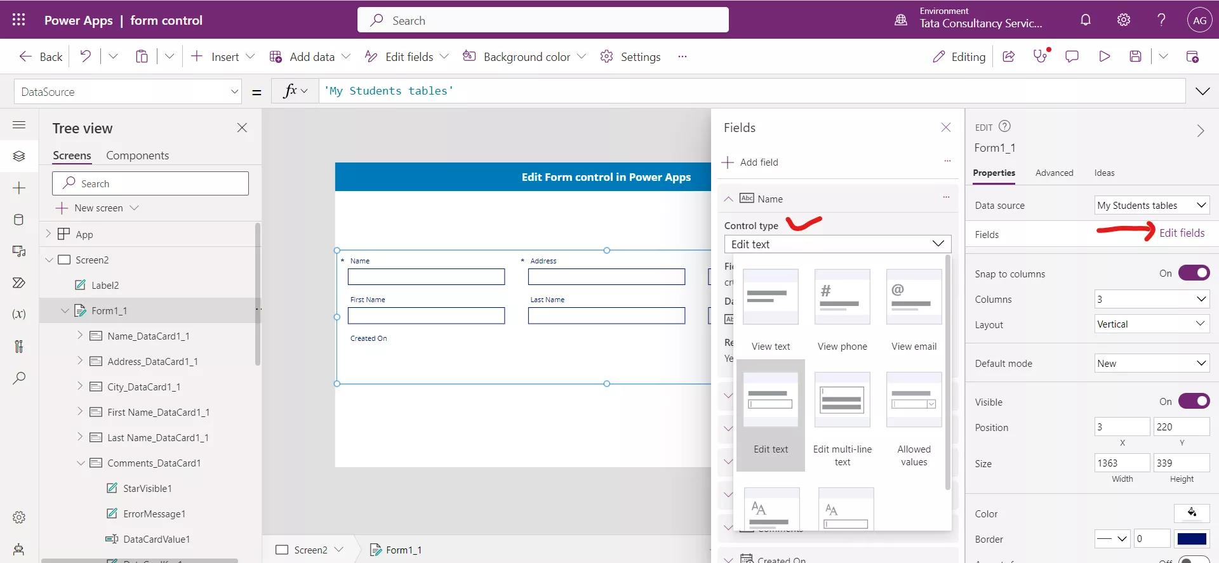Open the Media icon in the sidebar
The image size is (1219, 563).
19,251
